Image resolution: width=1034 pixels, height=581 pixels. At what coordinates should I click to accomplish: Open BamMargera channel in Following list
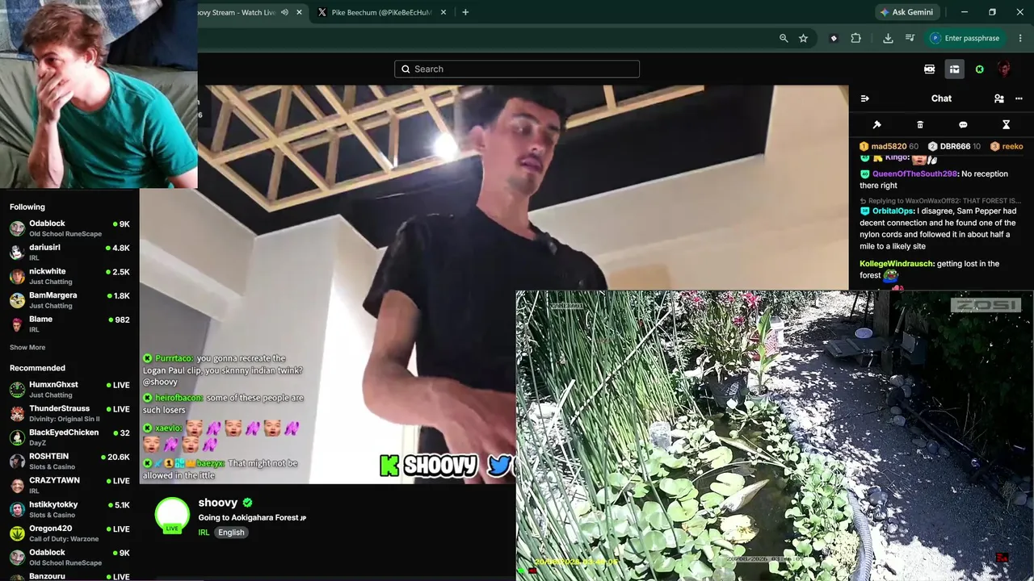69,299
